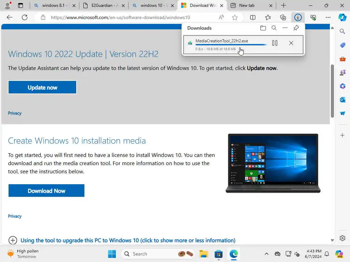Open sidebar Games chess icon

pos(342,72)
